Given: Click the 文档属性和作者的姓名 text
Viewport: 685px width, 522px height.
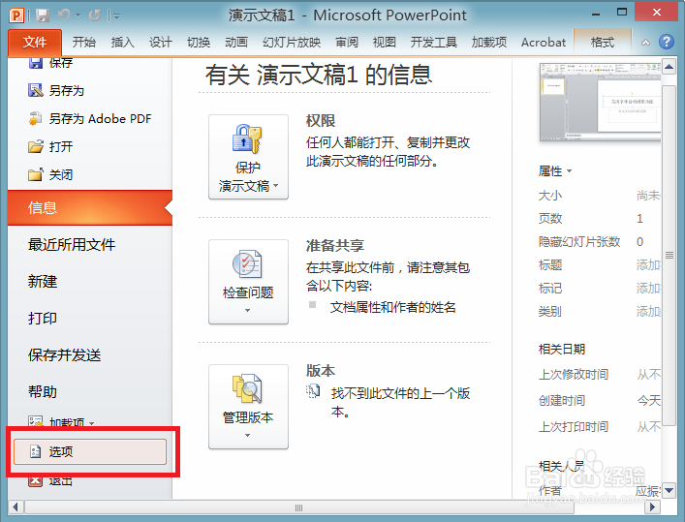Looking at the screenshot, I should coord(392,307).
